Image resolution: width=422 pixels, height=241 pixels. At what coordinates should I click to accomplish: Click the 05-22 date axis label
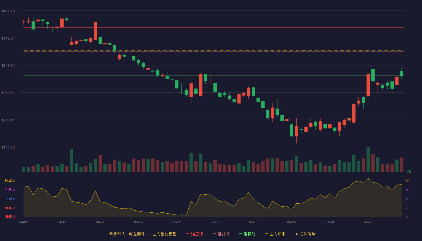point(177,222)
